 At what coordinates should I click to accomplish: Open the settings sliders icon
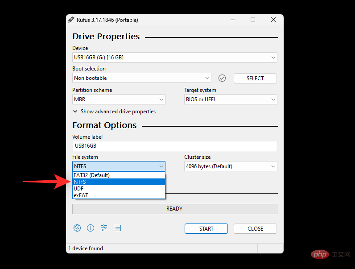click(x=104, y=228)
